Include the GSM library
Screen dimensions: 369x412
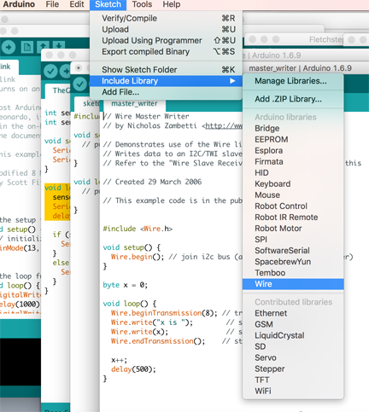pos(293,324)
